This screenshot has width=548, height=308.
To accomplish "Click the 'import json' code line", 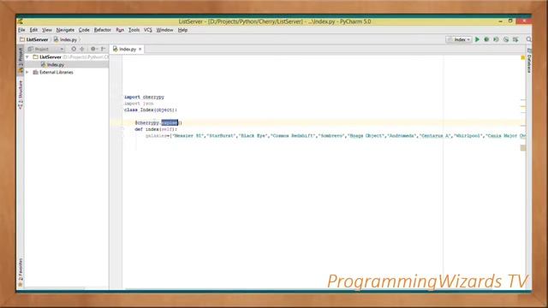I will [139, 104].
